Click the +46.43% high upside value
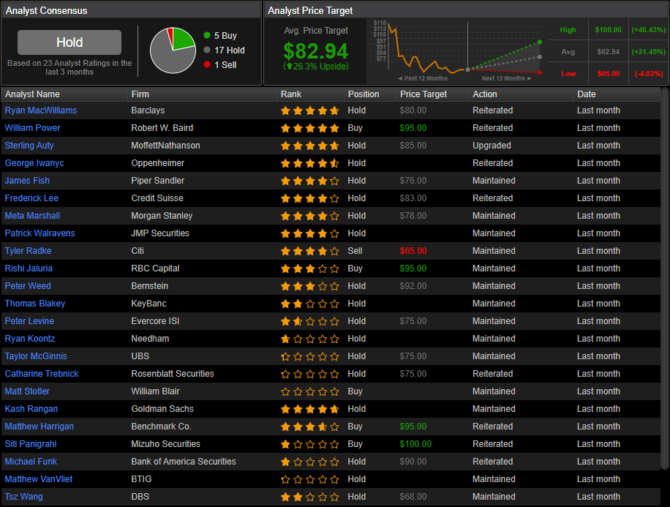 (x=648, y=29)
